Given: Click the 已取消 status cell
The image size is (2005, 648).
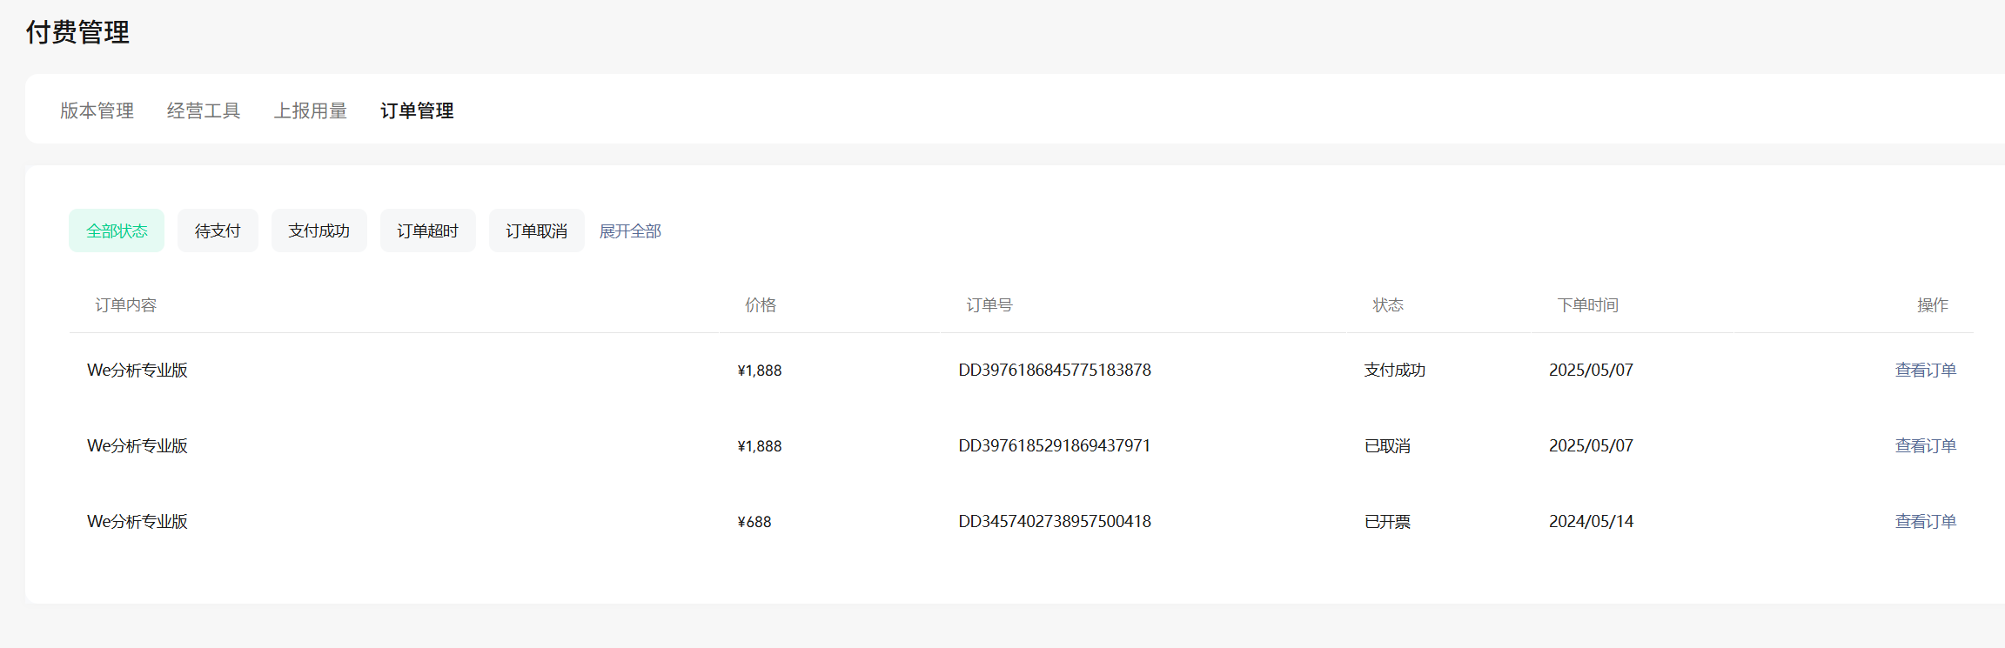Looking at the screenshot, I should pos(1387,445).
